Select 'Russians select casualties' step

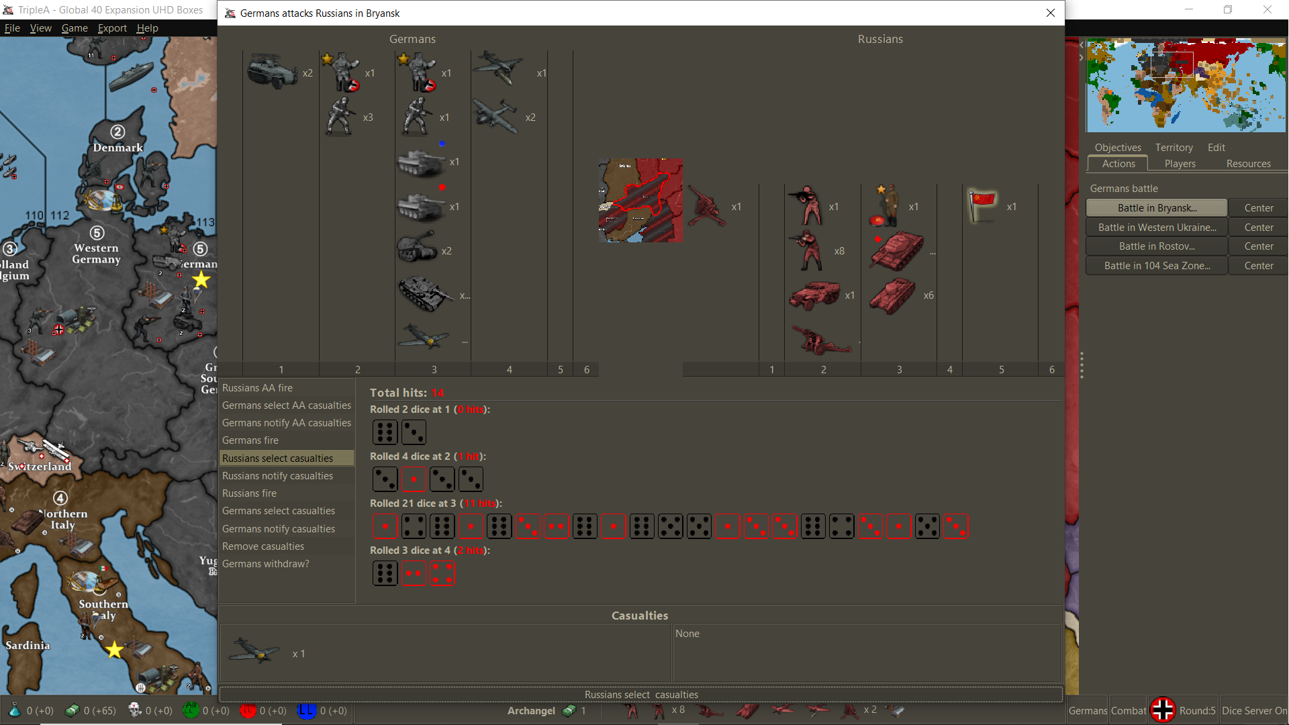pyautogui.click(x=287, y=458)
